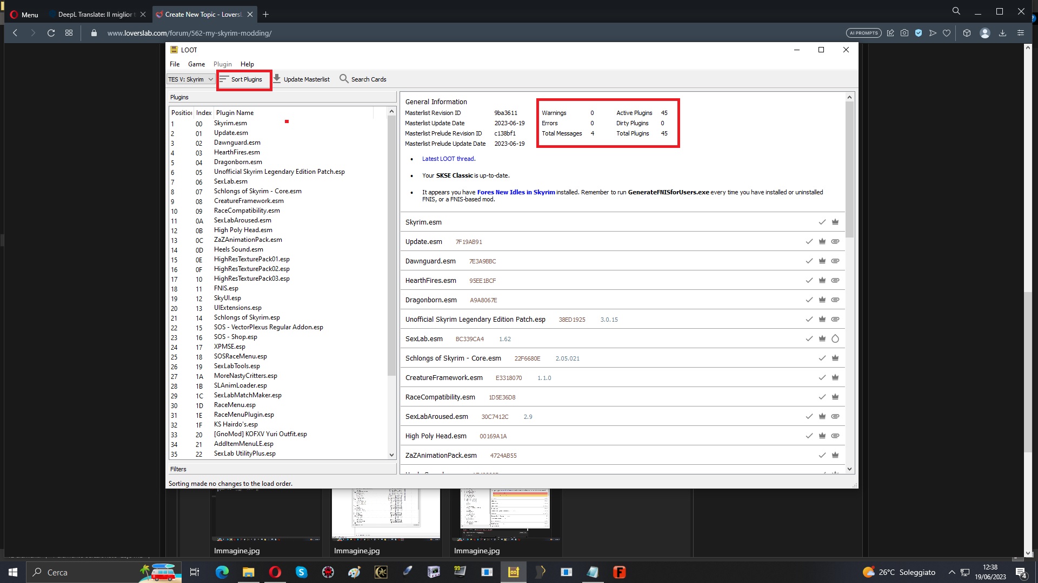Click the checkmark icon on High Poly Head.esm card

pyautogui.click(x=809, y=436)
